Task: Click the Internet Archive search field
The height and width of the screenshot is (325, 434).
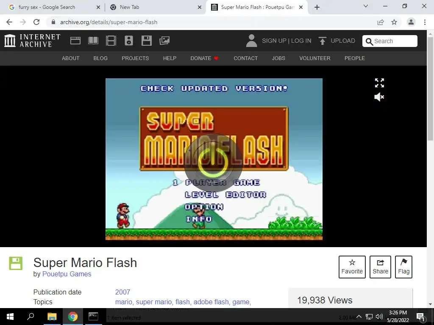Action: [390, 41]
